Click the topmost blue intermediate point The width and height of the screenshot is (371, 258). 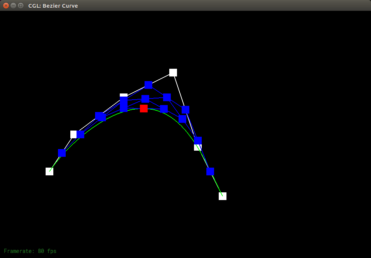pos(148,85)
